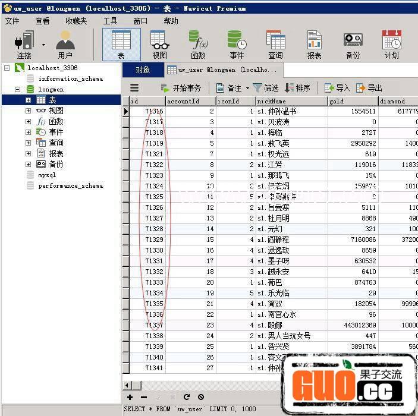Screen dimensions: 418x416
Task: Click the 开始事务 (Begin Transaction) button
Action: point(181,88)
